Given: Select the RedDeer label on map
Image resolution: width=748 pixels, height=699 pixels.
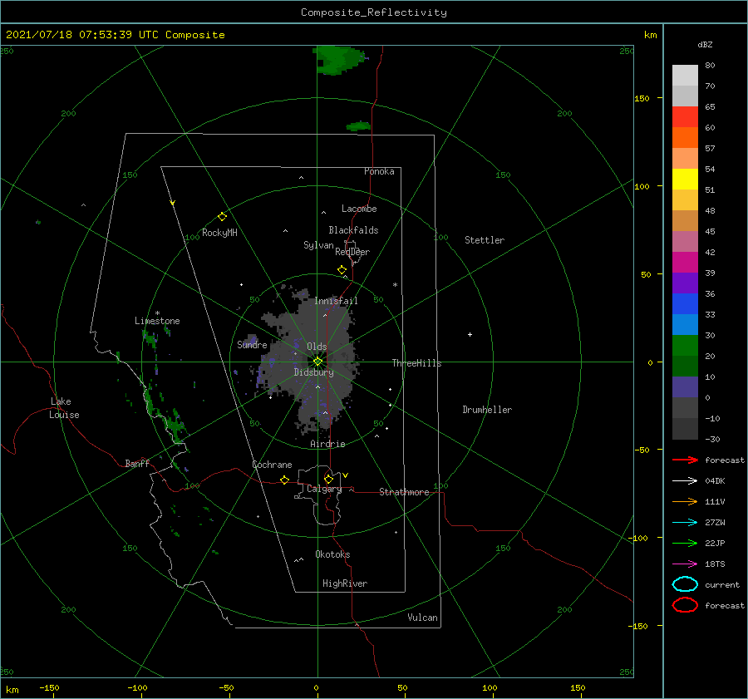Looking at the screenshot, I should point(352,252).
